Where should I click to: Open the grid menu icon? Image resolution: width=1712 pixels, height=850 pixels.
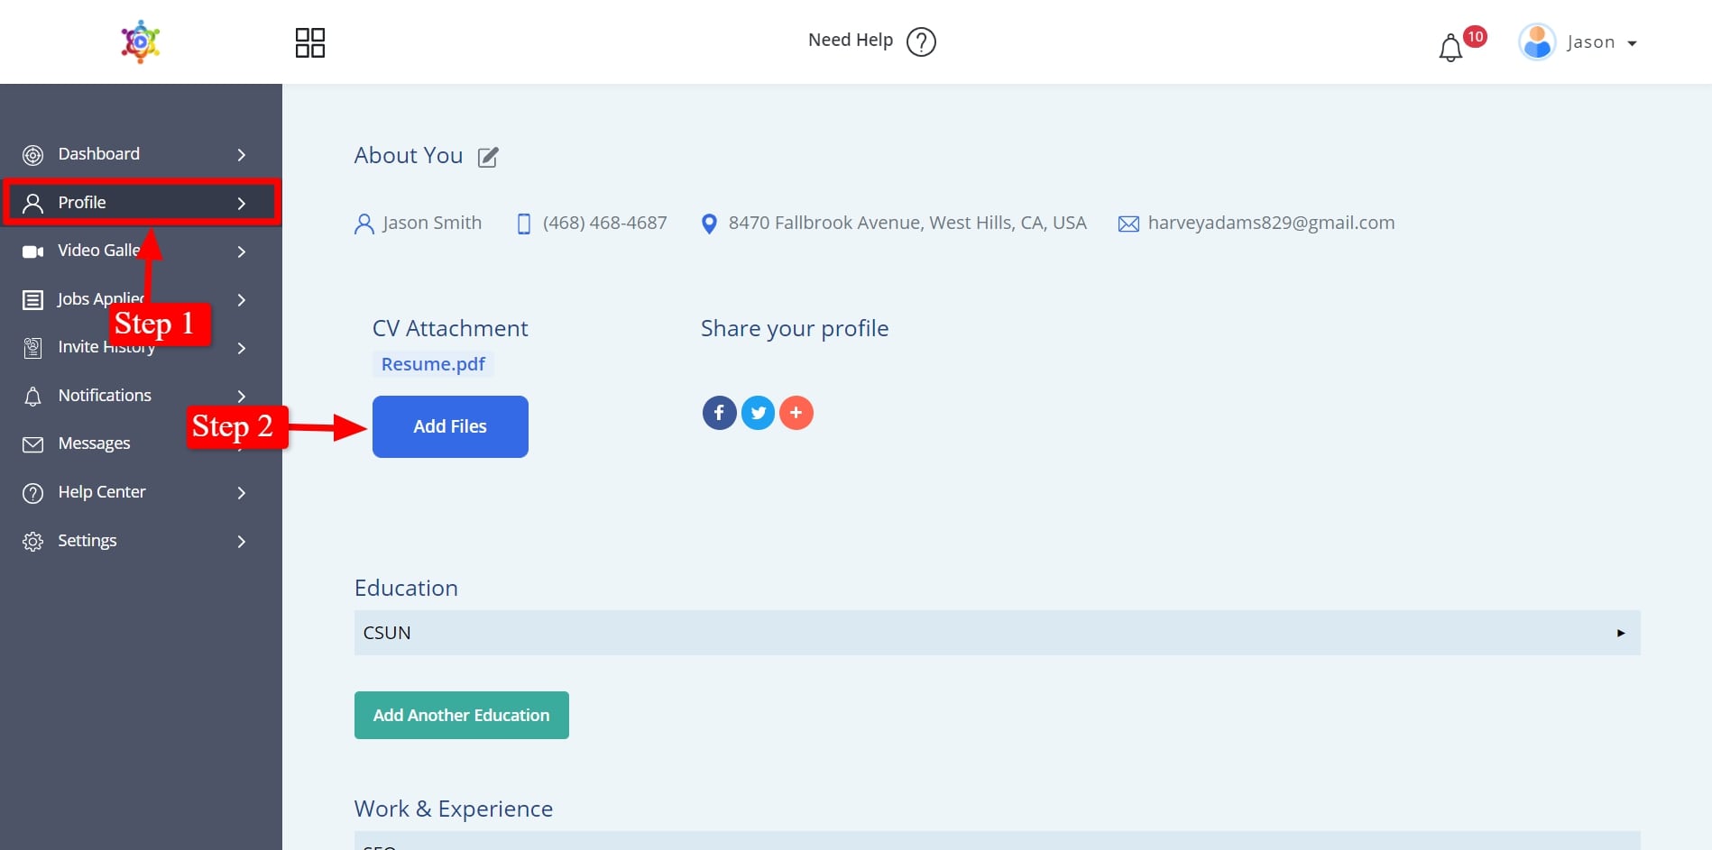click(x=309, y=42)
